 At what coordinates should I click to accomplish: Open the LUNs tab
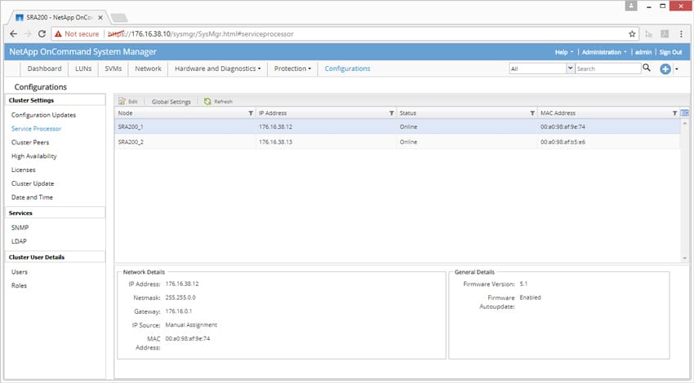(x=83, y=68)
